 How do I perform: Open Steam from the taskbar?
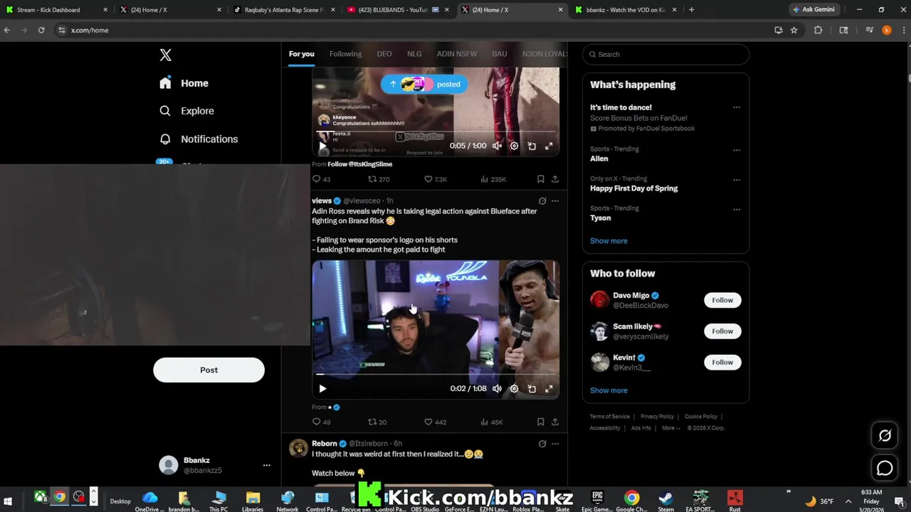click(x=665, y=501)
